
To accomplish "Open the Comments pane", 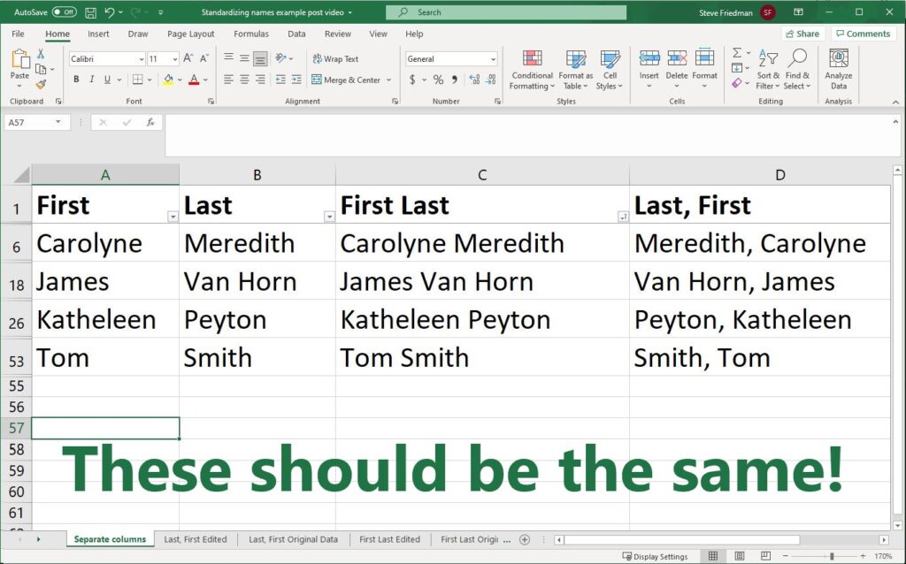I will [x=862, y=33].
